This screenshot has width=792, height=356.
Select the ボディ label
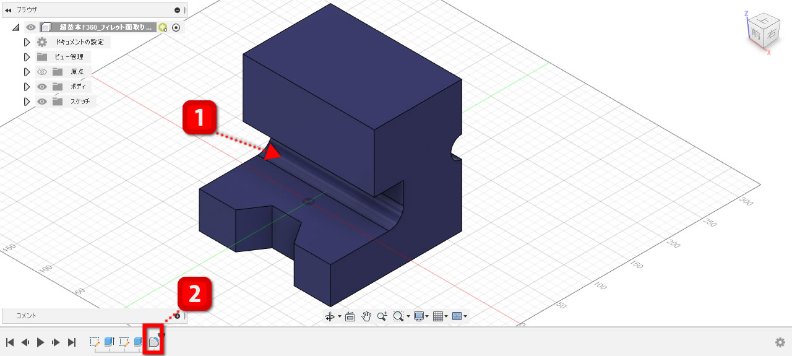coord(77,87)
